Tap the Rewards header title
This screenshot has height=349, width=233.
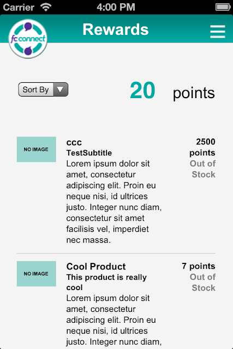tap(116, 29)
